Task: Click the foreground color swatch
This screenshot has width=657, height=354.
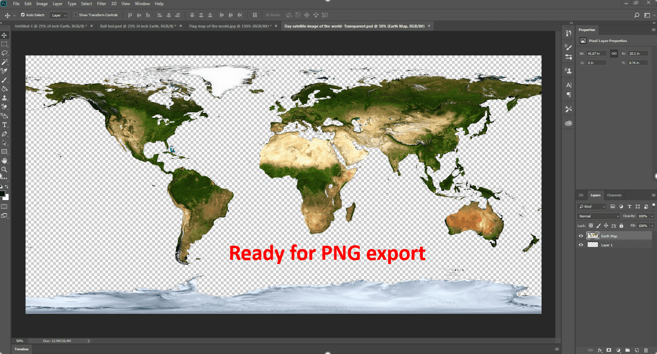Action: [2, 193]
